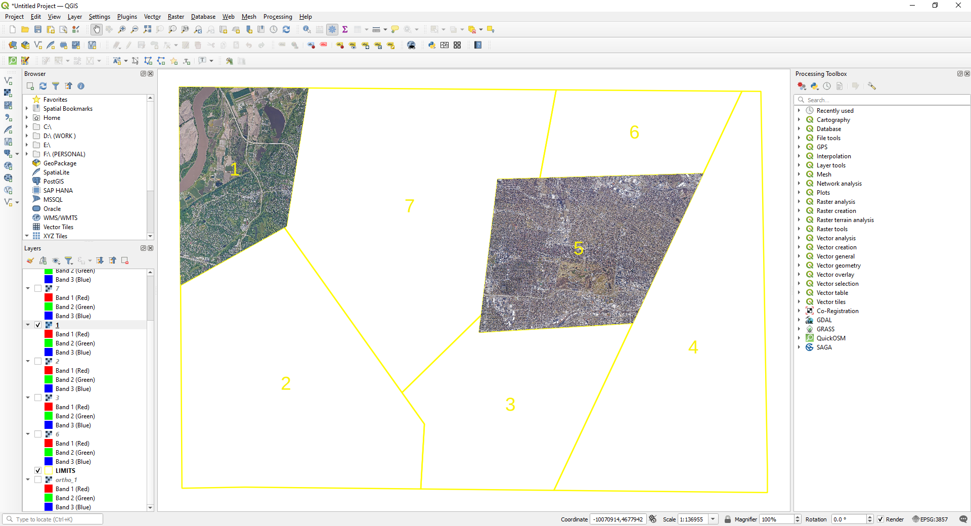This screenshot has height=526, width=971.
Task: Click the Save Project icon
Action: 38,30
